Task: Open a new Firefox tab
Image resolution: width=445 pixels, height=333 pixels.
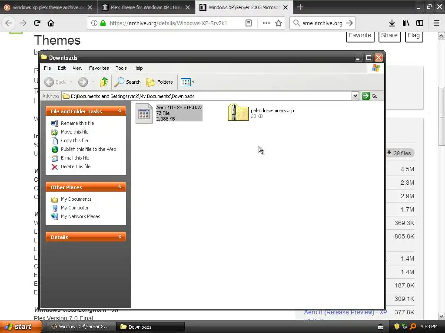Action: pos(300,7)
